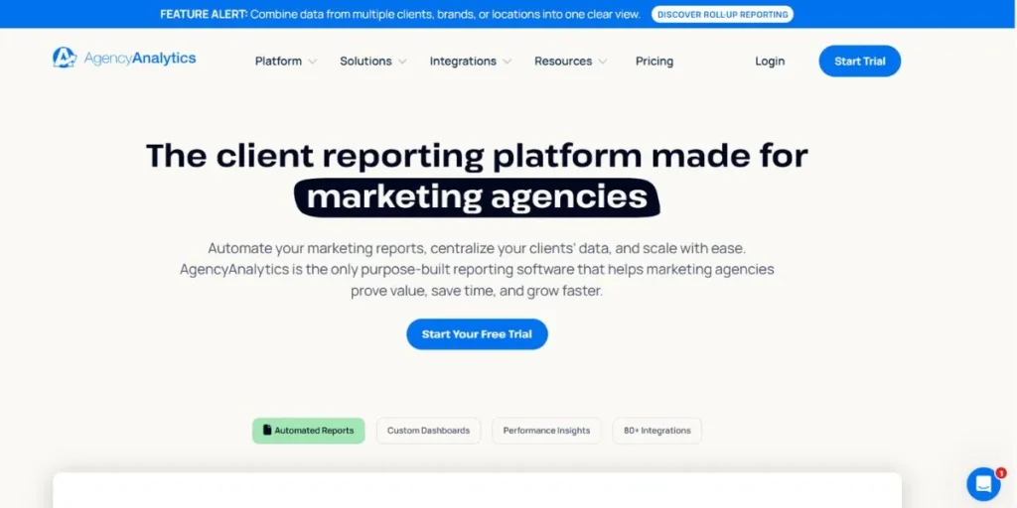This screenshot has width=1017, height=508.
Task: Expand the Solutions menu chevron
Action: click(x=402, y=62)
